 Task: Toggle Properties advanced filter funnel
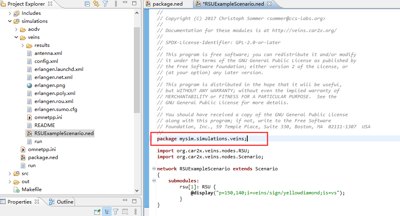point(115,212)
